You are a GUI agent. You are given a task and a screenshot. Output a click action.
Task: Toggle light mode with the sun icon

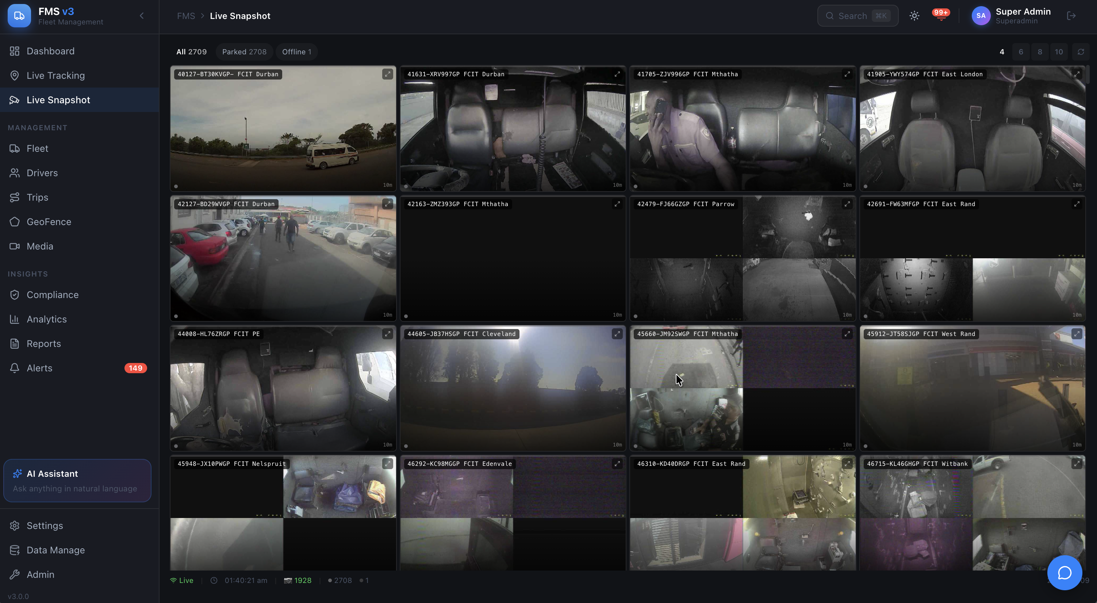(914, 15)
